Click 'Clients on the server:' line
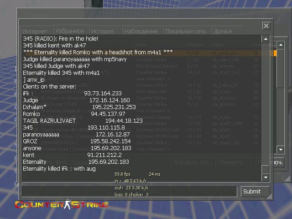 coord(50,87)
